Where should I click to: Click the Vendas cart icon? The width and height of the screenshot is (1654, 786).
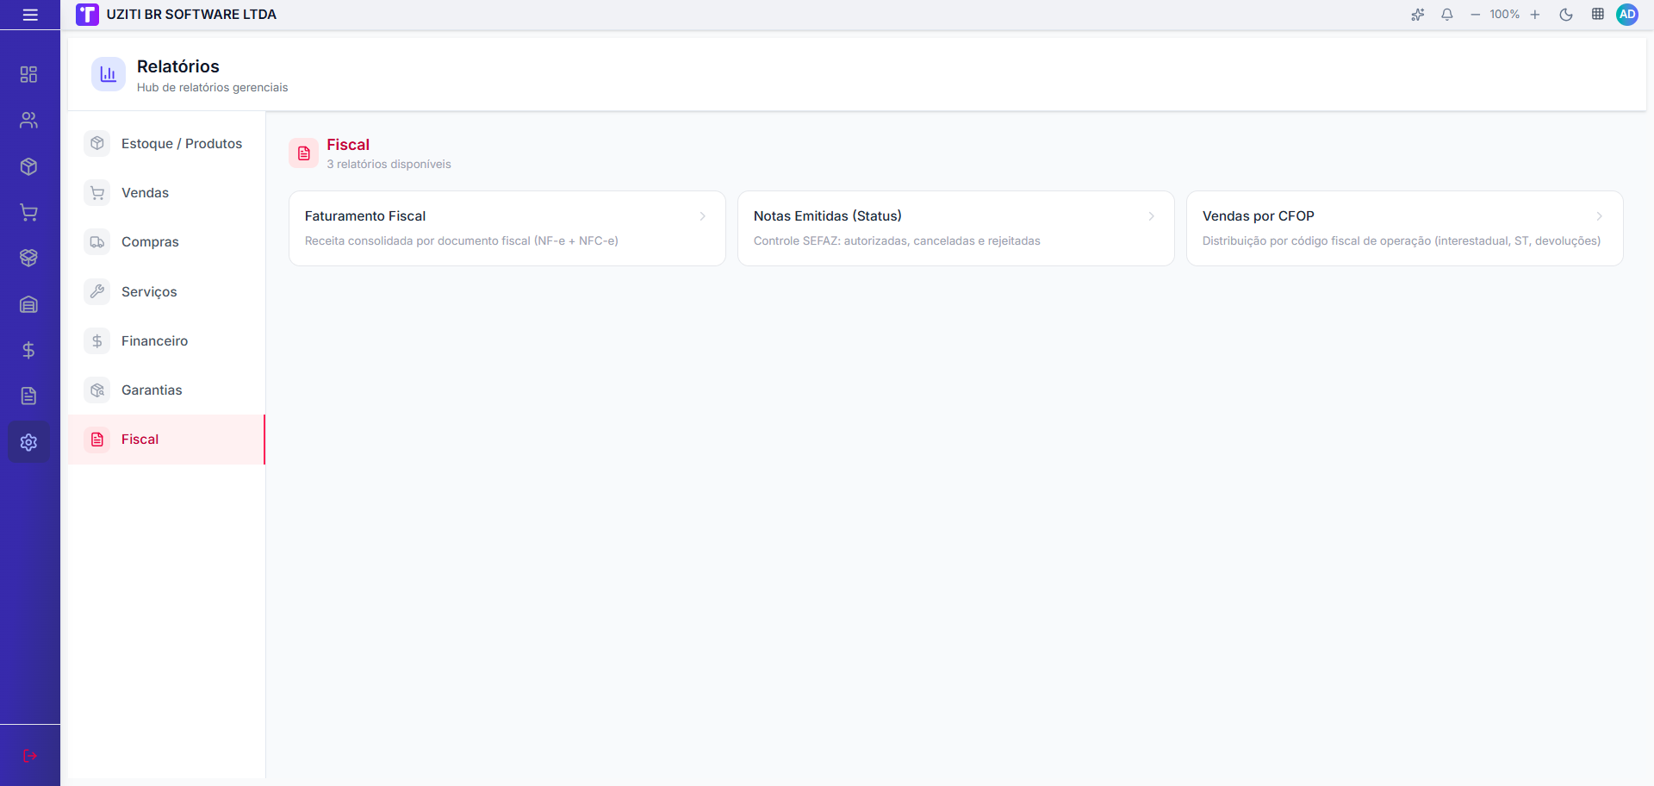coord(97,193)
